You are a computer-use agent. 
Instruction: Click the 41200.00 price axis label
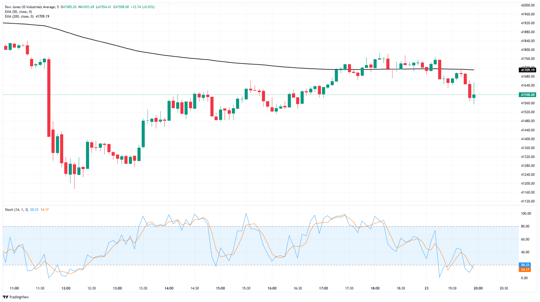tap(528, 184)
